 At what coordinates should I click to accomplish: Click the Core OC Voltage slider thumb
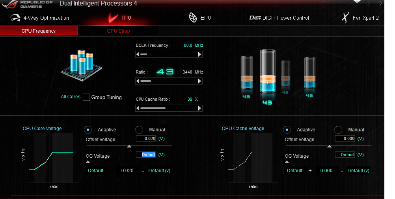(88, 162)
